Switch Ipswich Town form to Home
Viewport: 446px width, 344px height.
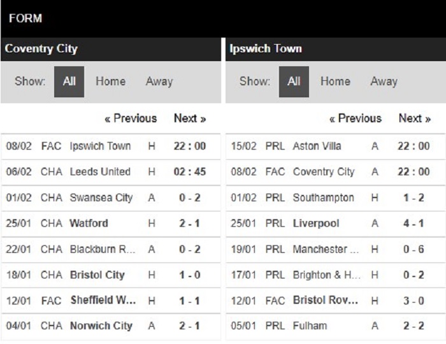(x=335, y=82)
